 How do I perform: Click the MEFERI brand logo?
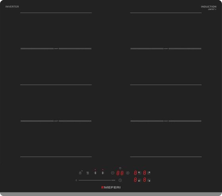111,187
